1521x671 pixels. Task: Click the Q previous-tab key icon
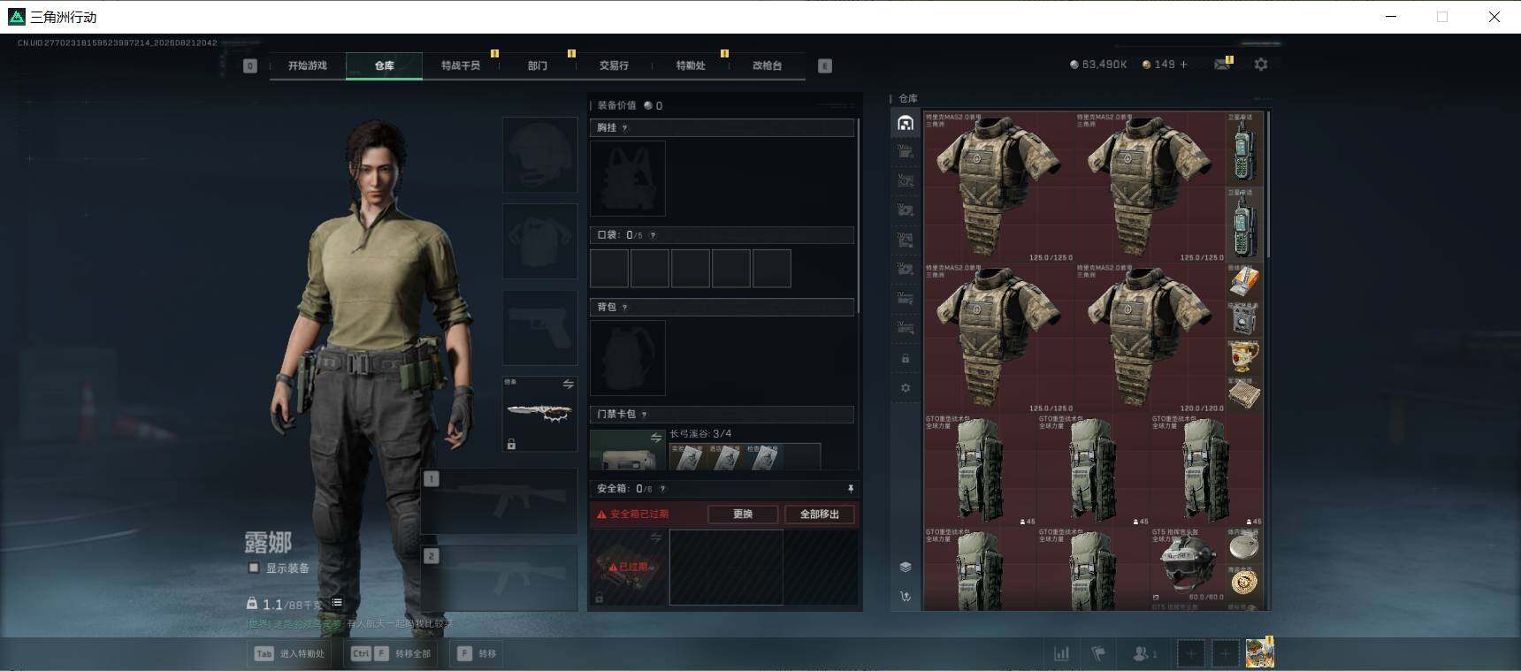pos(250,65)
